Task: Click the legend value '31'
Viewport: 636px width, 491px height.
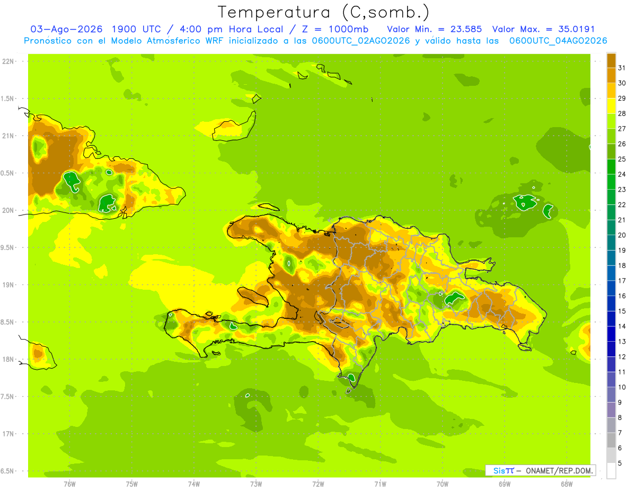Action: click(622, 67)
